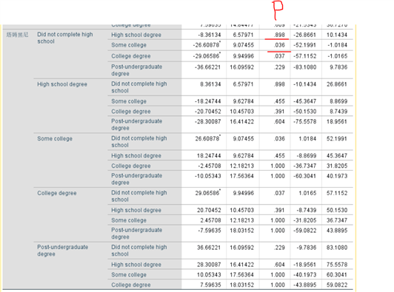Click .036 significance in the -26.60878 row
Viewport: 394px width, 292px height.
click(x=279, y=45)
